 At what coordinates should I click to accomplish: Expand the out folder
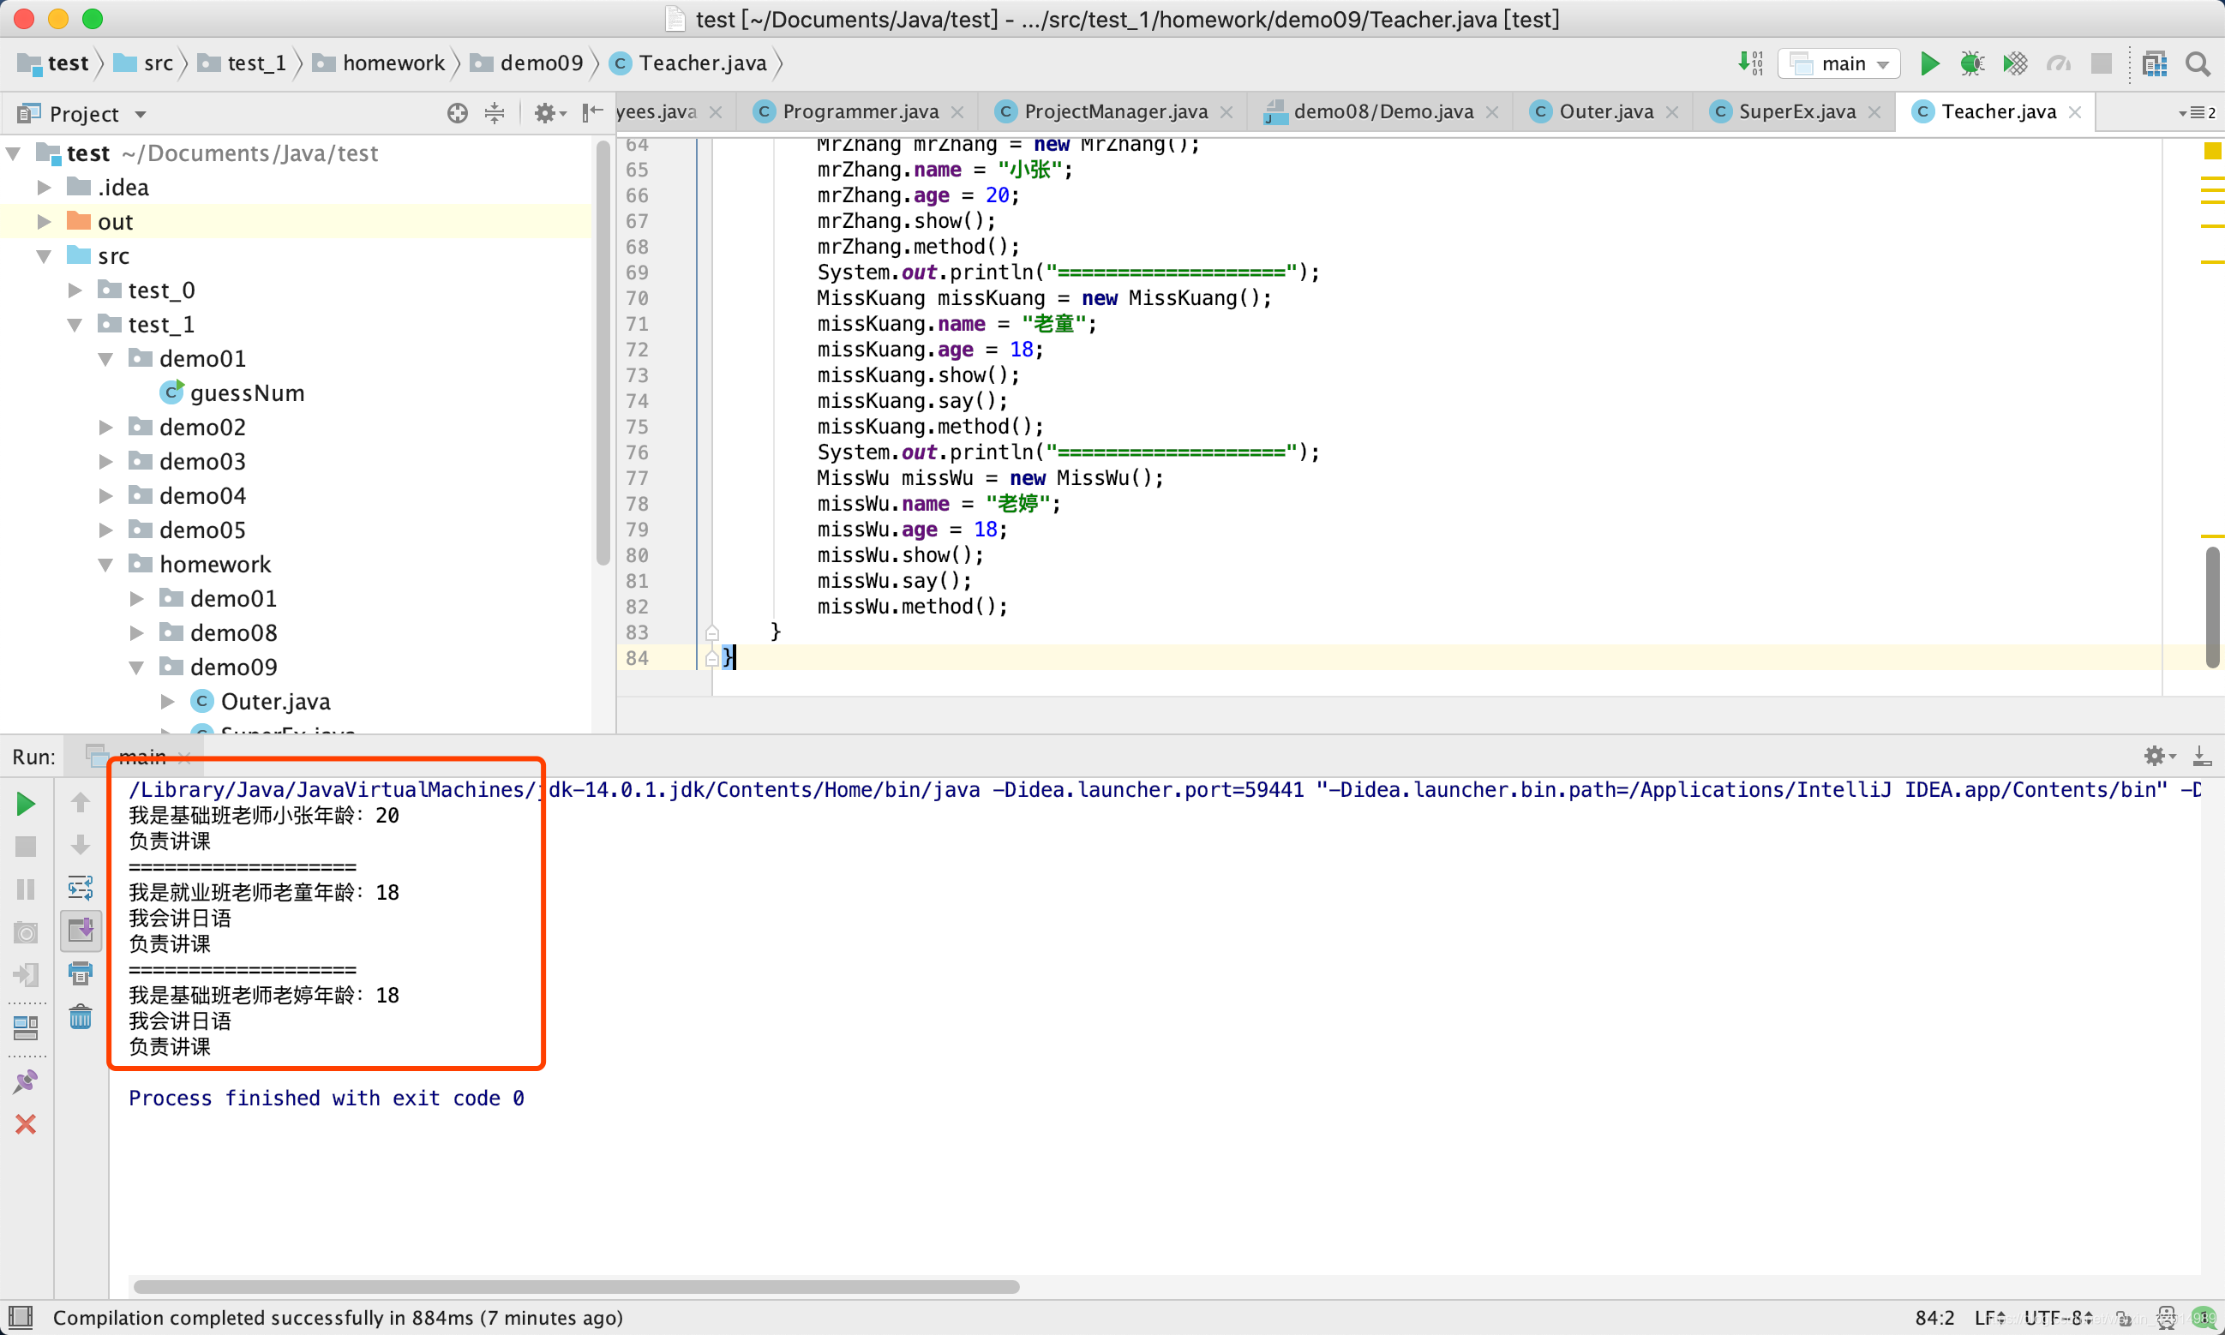coord(44,222)
